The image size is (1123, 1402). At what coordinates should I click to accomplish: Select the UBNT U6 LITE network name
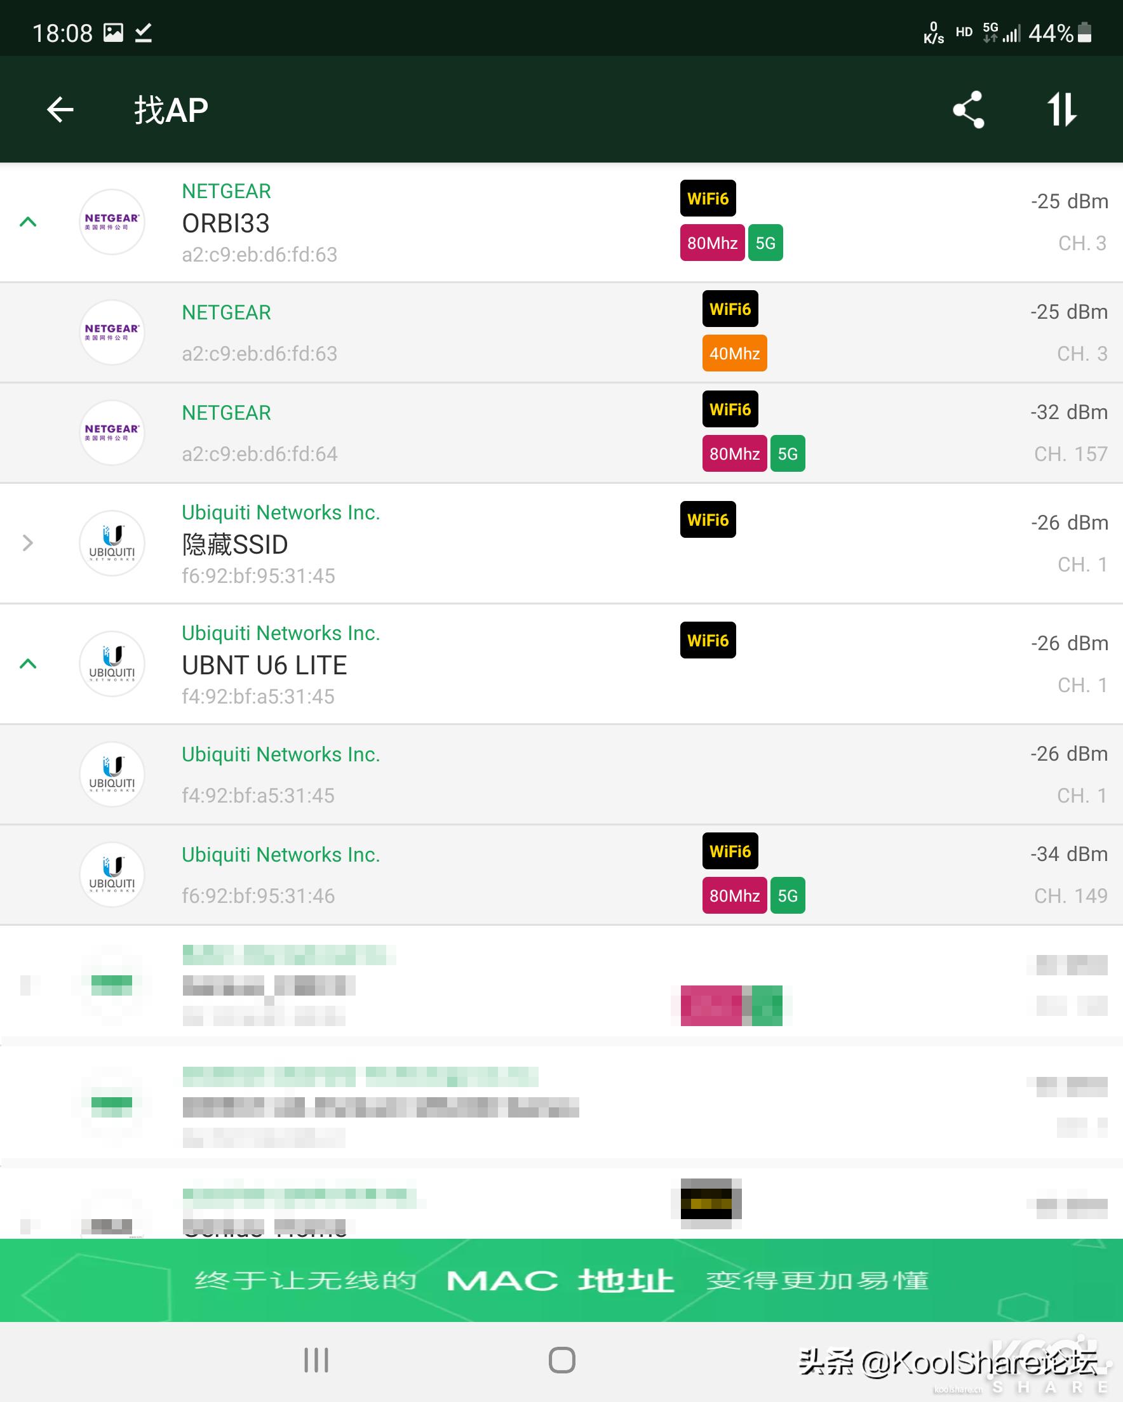pyautogui.click(x=264, y=665)
